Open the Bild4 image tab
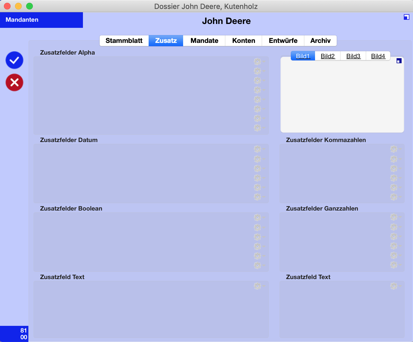 tap(378, 56)
